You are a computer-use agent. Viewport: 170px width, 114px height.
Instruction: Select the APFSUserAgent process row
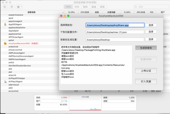click(x=30, y=37)
